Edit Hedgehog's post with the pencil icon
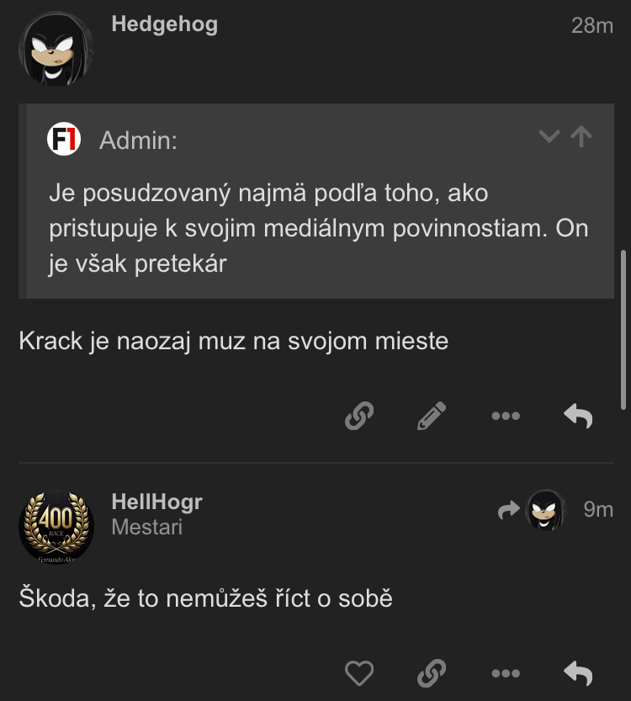Image resolution: width=631 pixels, height=701 pixels. coord(432,416)
